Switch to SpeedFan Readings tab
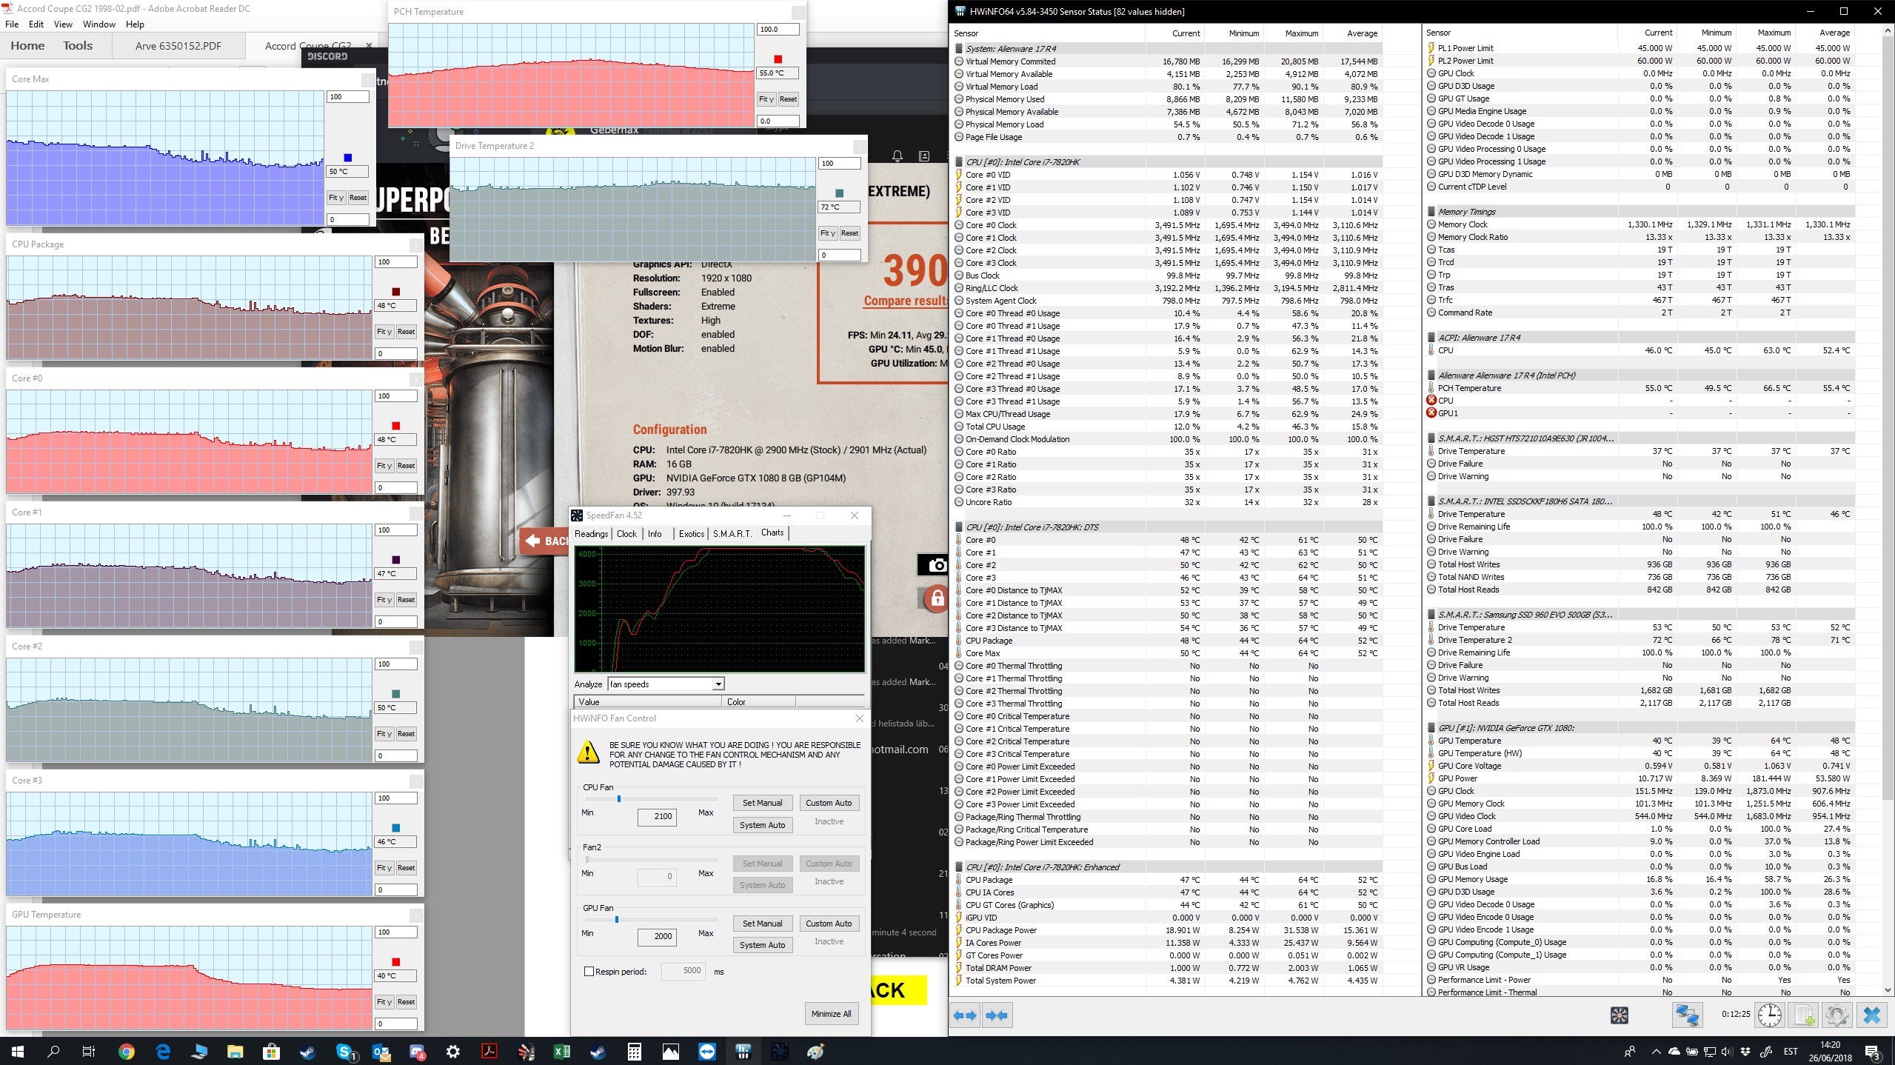Viewport: 1895px width, 1065px height. [x=591, y=533]
